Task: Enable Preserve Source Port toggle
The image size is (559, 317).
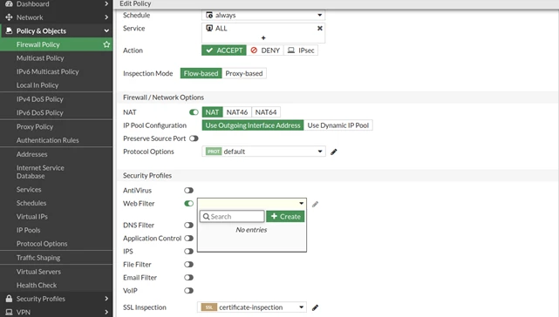Action: point(194,138)
